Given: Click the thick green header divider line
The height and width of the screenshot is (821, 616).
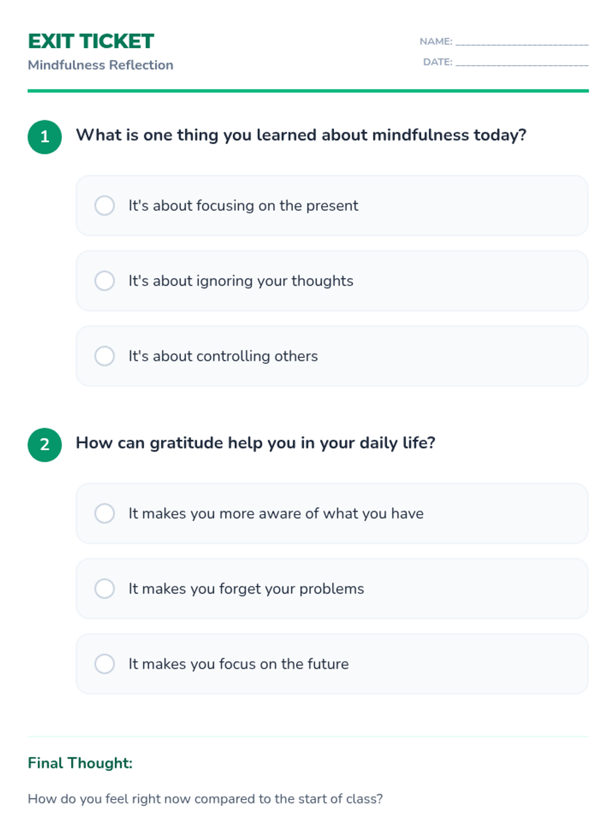Looking at the screenshot, I should click(308, 91).
